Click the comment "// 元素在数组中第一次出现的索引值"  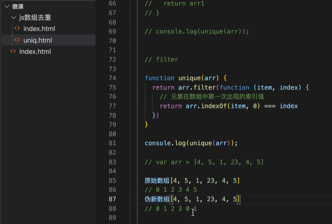tap(212, 97)
